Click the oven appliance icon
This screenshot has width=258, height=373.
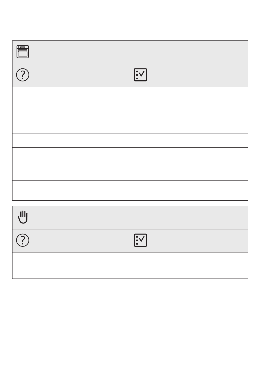(x=23, y=52)
